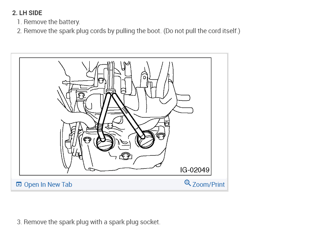Click the bolt between the two spark plugs

pos(125,155)
